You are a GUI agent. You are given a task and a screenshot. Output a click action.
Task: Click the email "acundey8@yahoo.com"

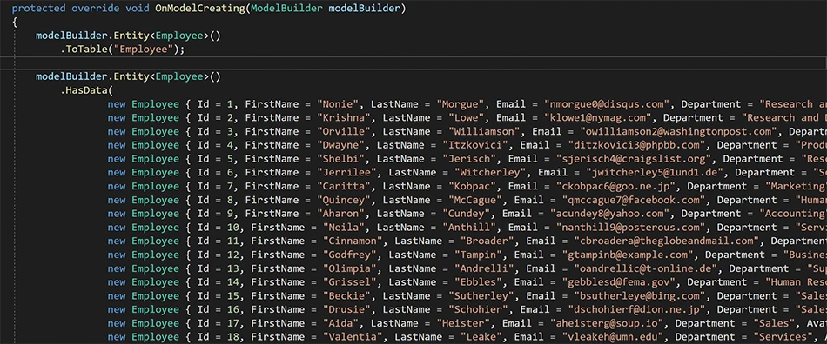click(x=609, y=214)
